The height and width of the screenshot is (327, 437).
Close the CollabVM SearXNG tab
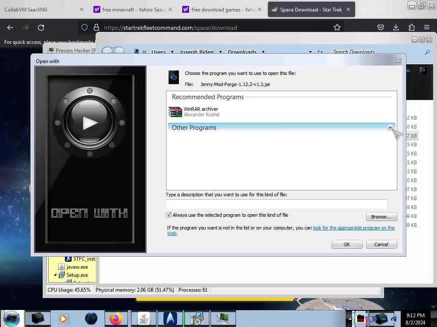(81, 9)
